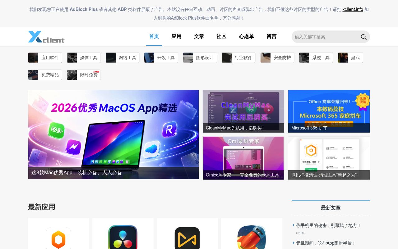Viewport: 398px width, 249px height.
Task: Open the 应用软件 category icon
Action: [33, 58]
